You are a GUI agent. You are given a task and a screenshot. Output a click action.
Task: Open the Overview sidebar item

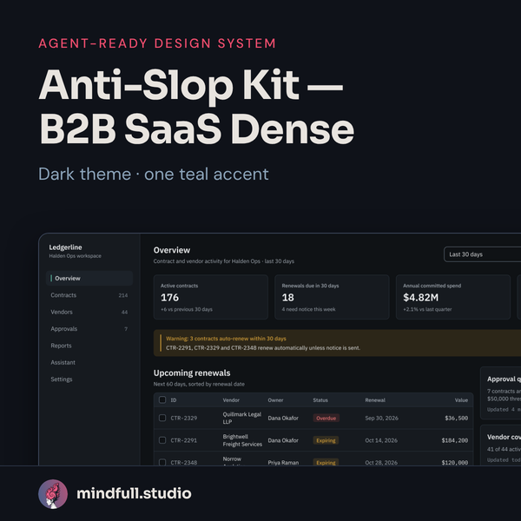point(89,278)
